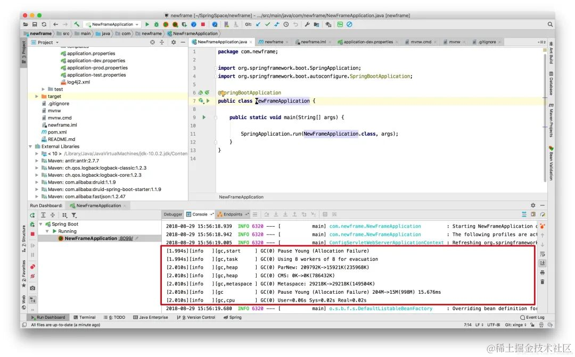
Task: Toggle the Structure tool window stripe button
Action: (24, 238)
